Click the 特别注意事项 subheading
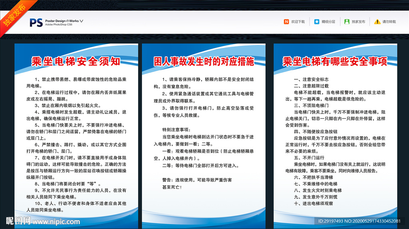Image resolution: width=409 pixels, height=229 pixels. 177,129
